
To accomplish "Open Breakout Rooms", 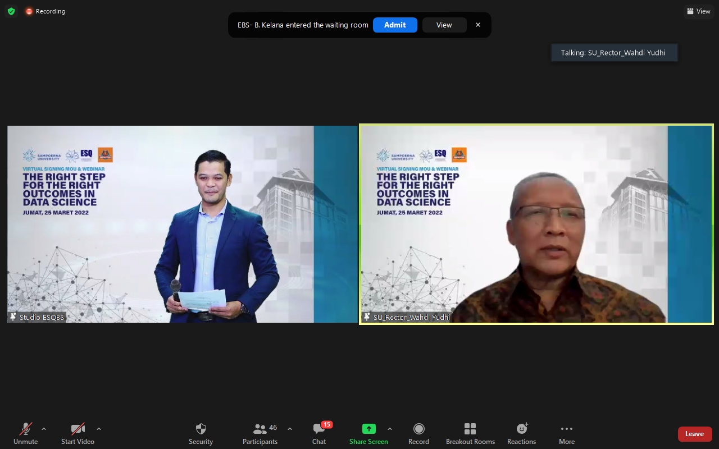I will 470,433.
